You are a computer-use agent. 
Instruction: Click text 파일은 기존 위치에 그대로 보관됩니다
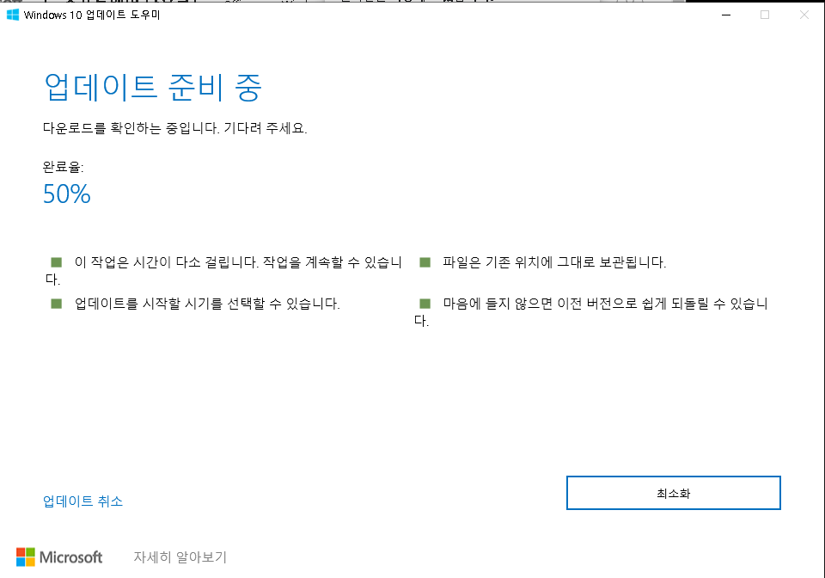pos(554,262)
